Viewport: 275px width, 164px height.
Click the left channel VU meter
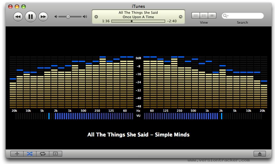74,116
